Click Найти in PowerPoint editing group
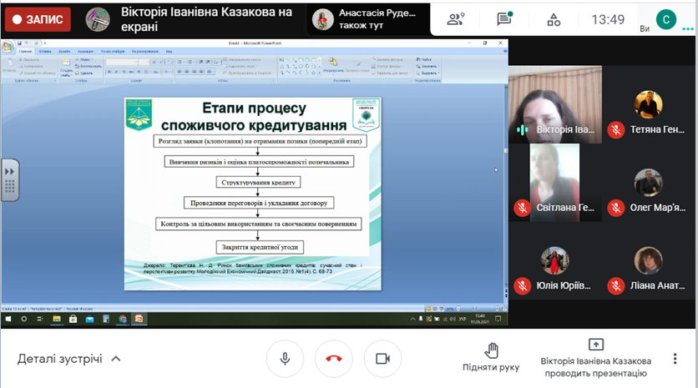Screen dimensions: 698x388 424,59
